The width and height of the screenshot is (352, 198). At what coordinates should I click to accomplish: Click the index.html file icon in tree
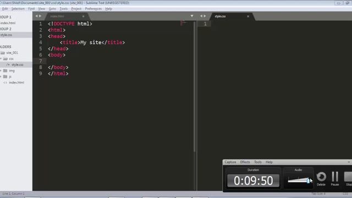coord(5,82)
